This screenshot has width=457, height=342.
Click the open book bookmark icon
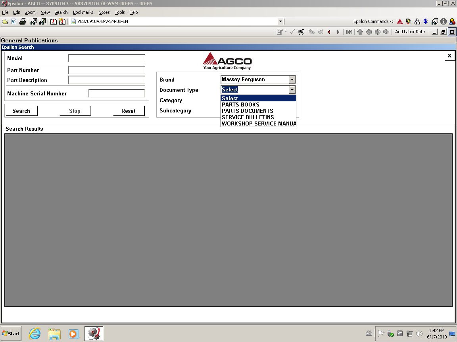coord(53,21)
